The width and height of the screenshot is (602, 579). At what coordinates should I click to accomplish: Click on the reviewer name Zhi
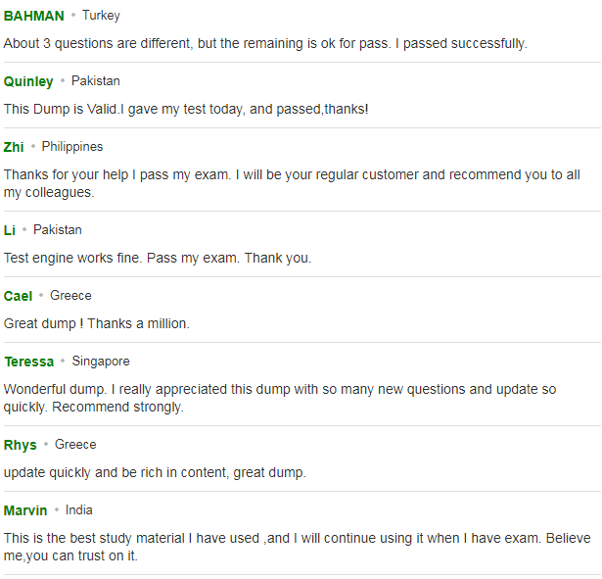[x=14, y=147]
